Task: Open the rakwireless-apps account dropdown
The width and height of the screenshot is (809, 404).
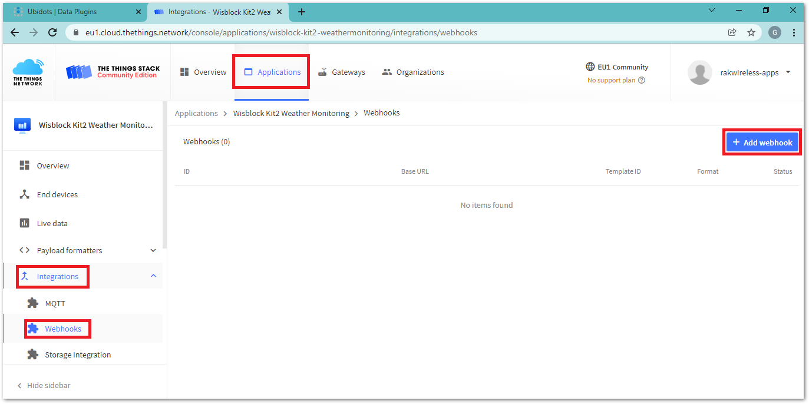Action: tap(788, 72)
